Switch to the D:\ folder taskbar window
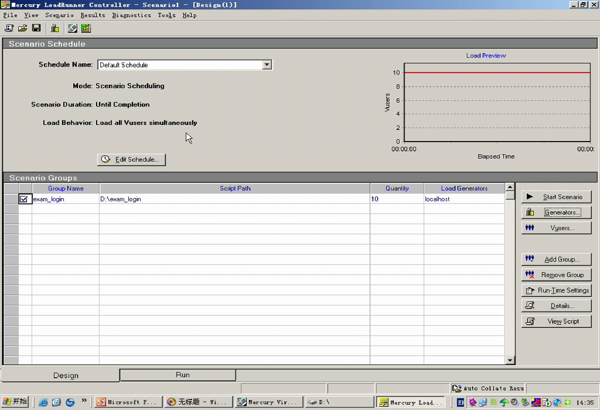Screen dimensions: 600x410 tap(339, 402)
